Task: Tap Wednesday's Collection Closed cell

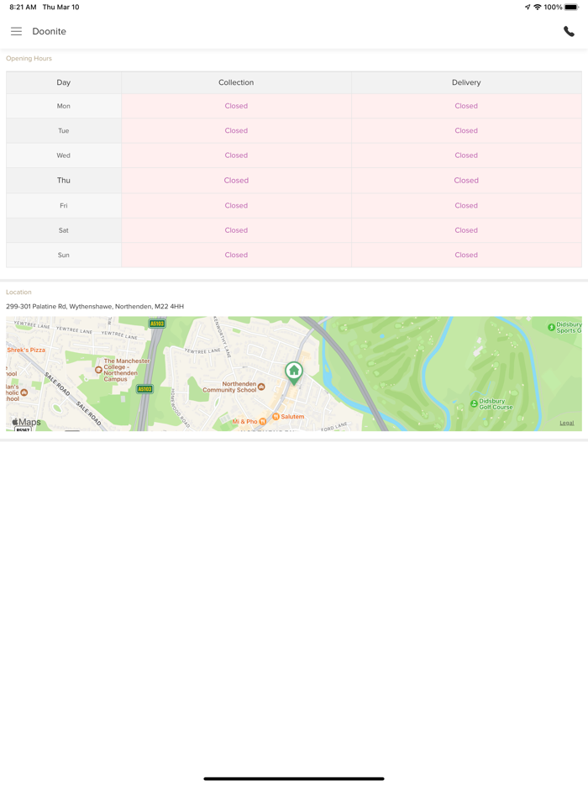Action: click(236, 155)
